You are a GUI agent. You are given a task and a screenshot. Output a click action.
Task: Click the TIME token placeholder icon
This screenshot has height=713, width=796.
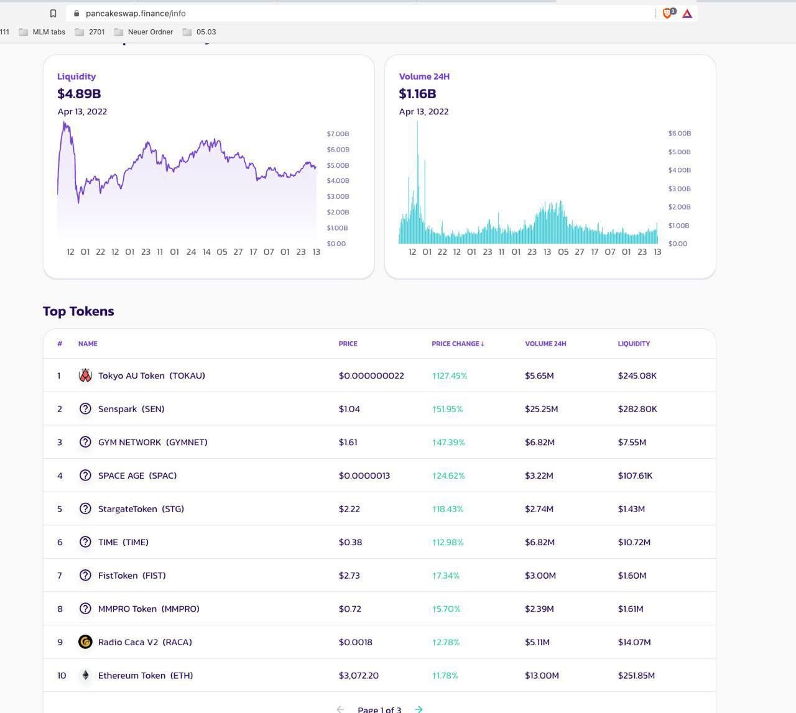[x=85, y=541]
